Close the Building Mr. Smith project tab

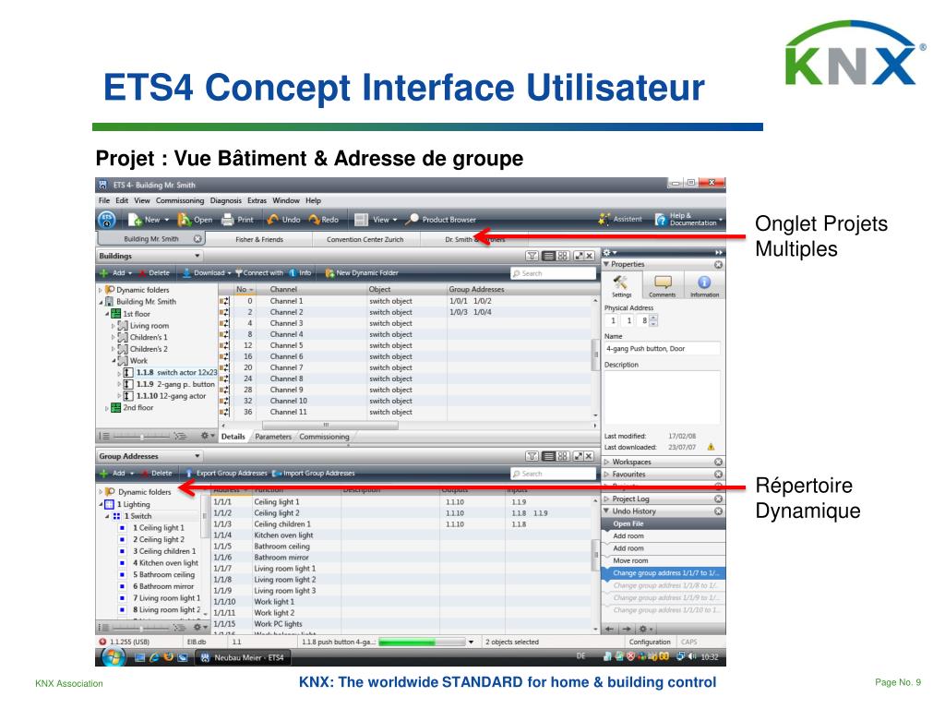pyautogui.click(x=197, y=239)
